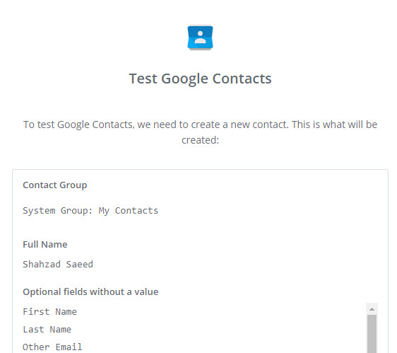Click the optional fields scrollbar thumb
Viewport: 397px width, 353px height.
(x=372, y=334)
